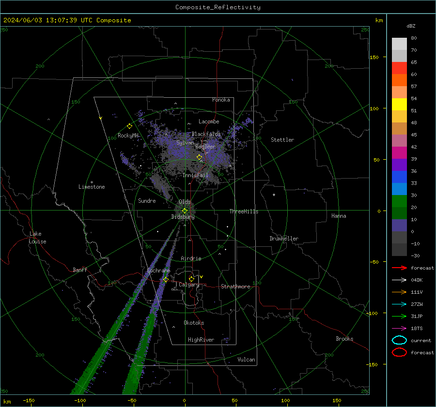Click the white plus marker west of Hanna
The image size is (436, 407).
274,195
